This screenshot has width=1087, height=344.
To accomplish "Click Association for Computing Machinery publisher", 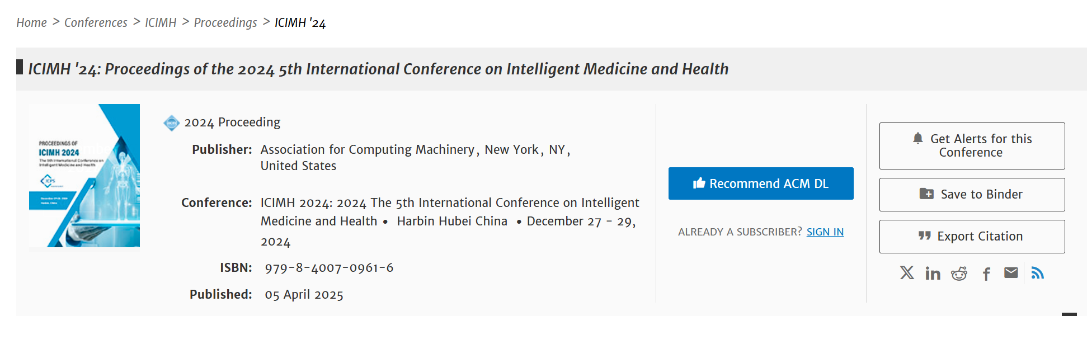I will pyautogui.click(x=367, y=149).
